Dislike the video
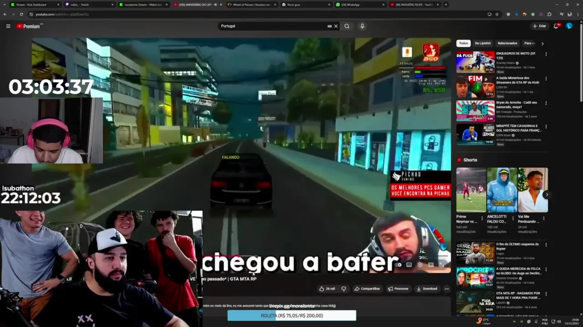 pos(344,288)
